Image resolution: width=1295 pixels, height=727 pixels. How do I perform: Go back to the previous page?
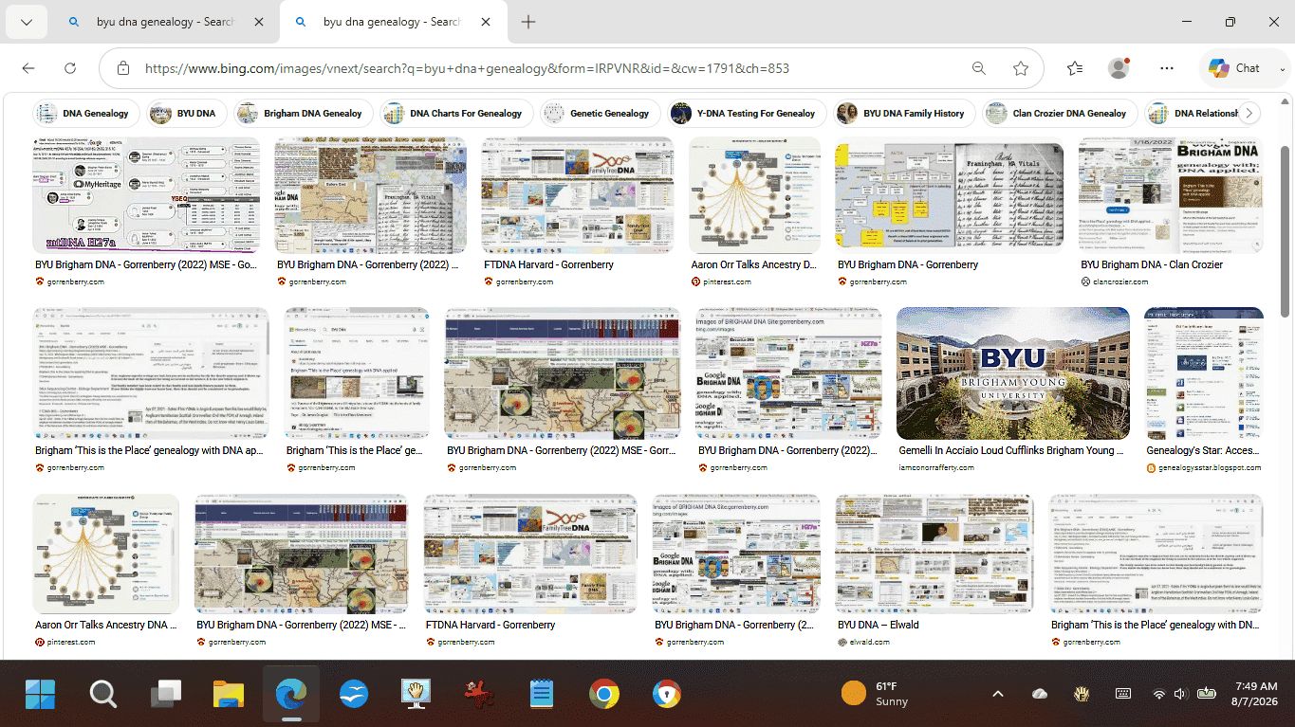[x=28, y=68]
